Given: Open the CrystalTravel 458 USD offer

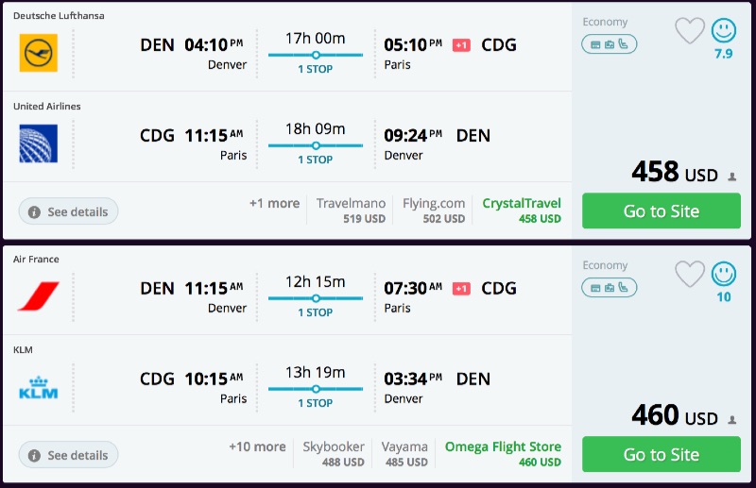Looking at the screenshot, I should [x=522, y=210].
